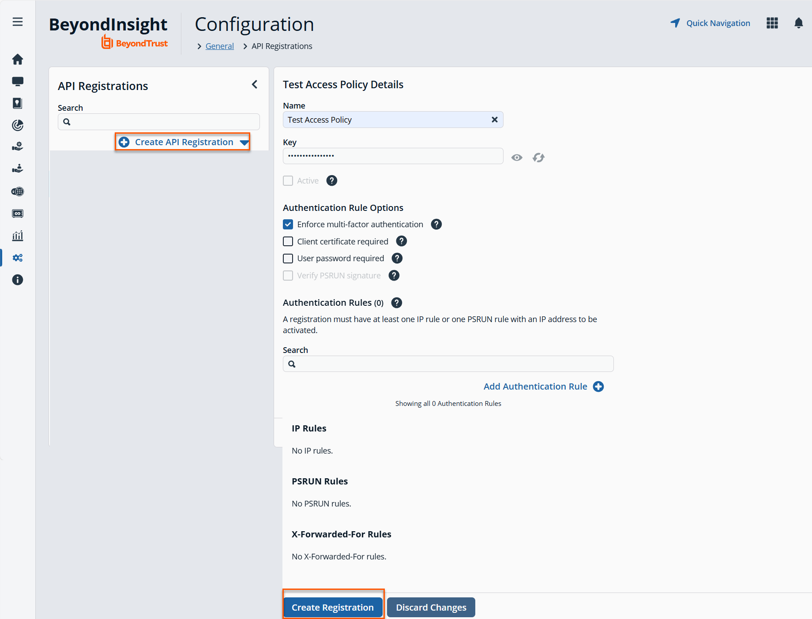812x619 pixels.
Task: Focus the Name input field
Action: [x=393, y=120]
